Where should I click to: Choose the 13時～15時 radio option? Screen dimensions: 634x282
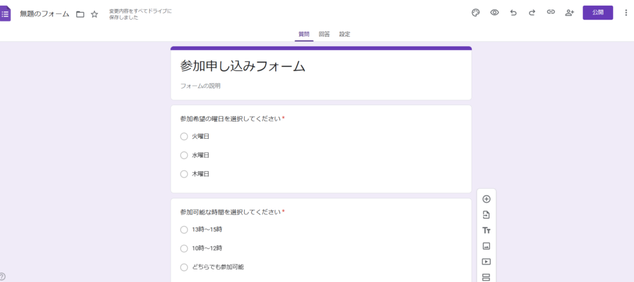click(x=184, y=229)
